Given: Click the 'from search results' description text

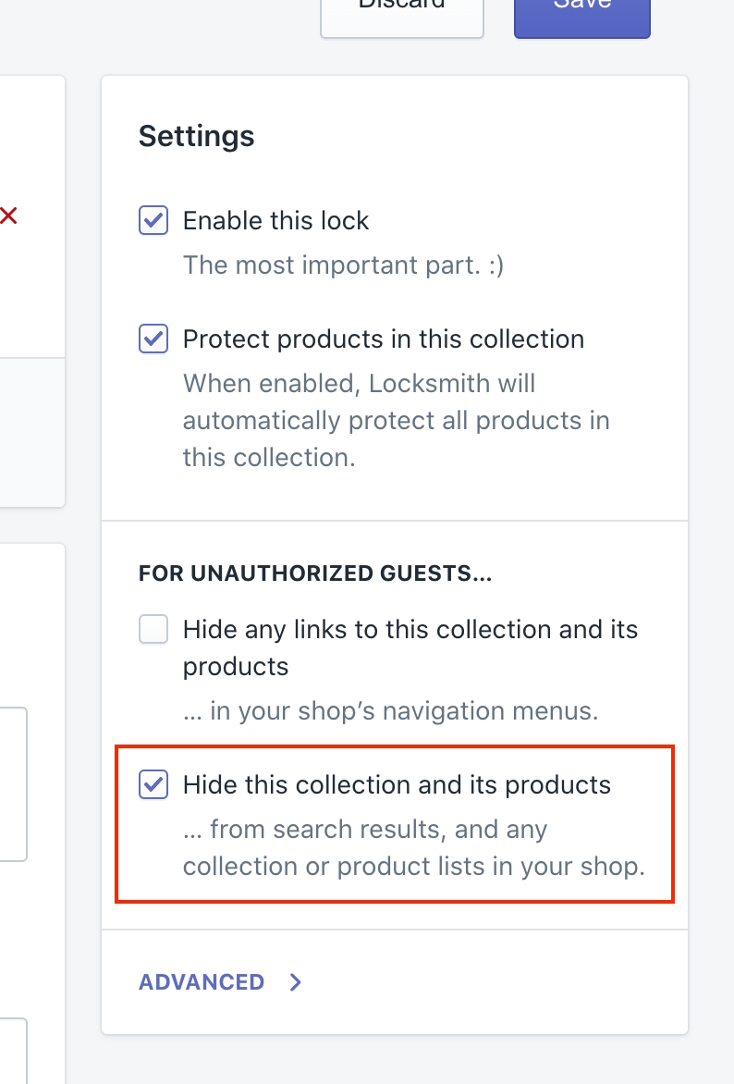Looking at the screenshot, I should [x=413, y=848].
